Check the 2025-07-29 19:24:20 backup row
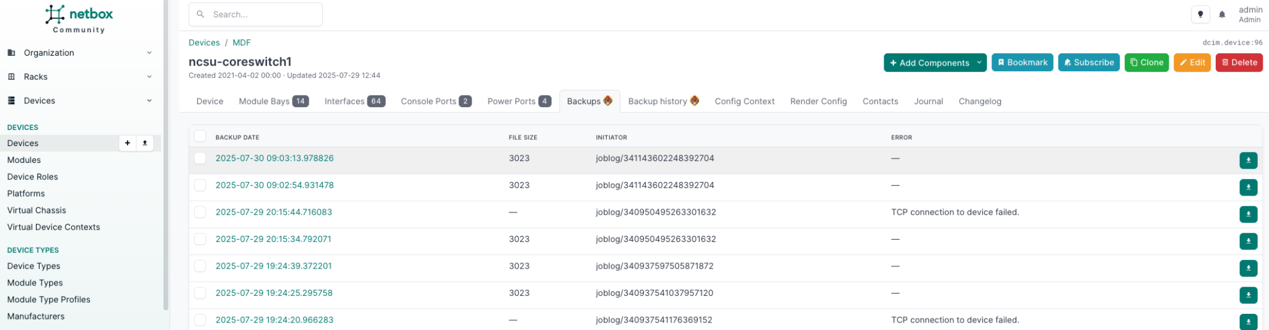 pos(200,320)
